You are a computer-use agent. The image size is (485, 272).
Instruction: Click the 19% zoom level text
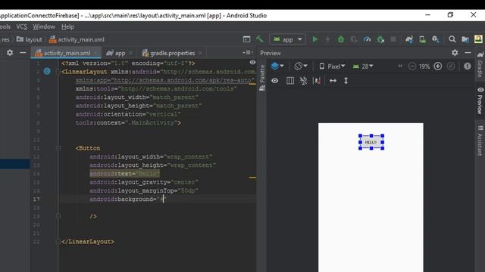coord(424,66)
